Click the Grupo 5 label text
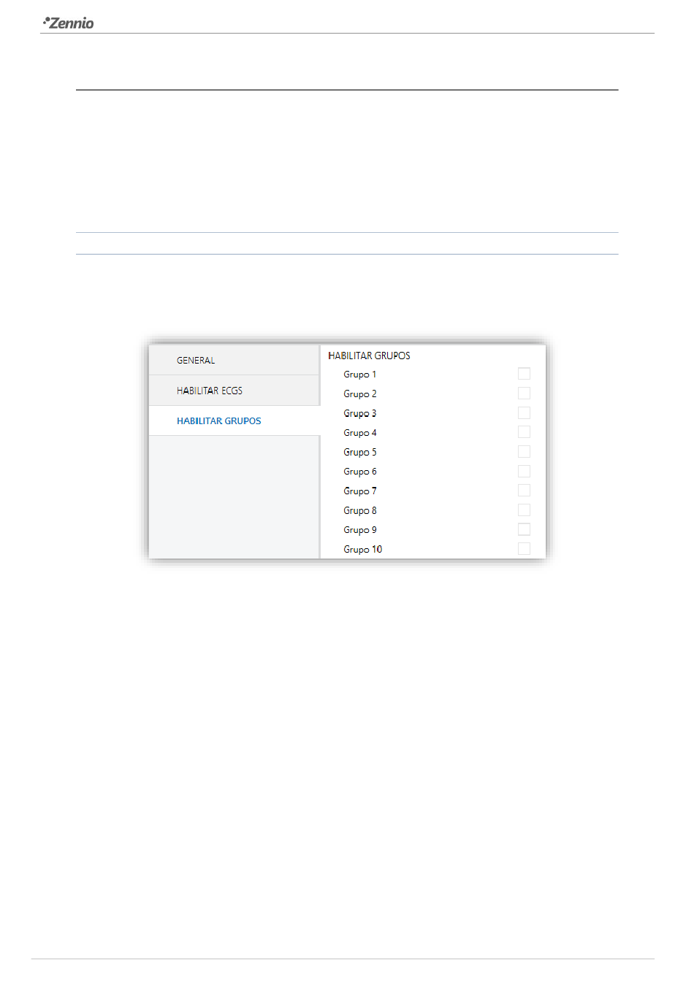 pos(360,452)
